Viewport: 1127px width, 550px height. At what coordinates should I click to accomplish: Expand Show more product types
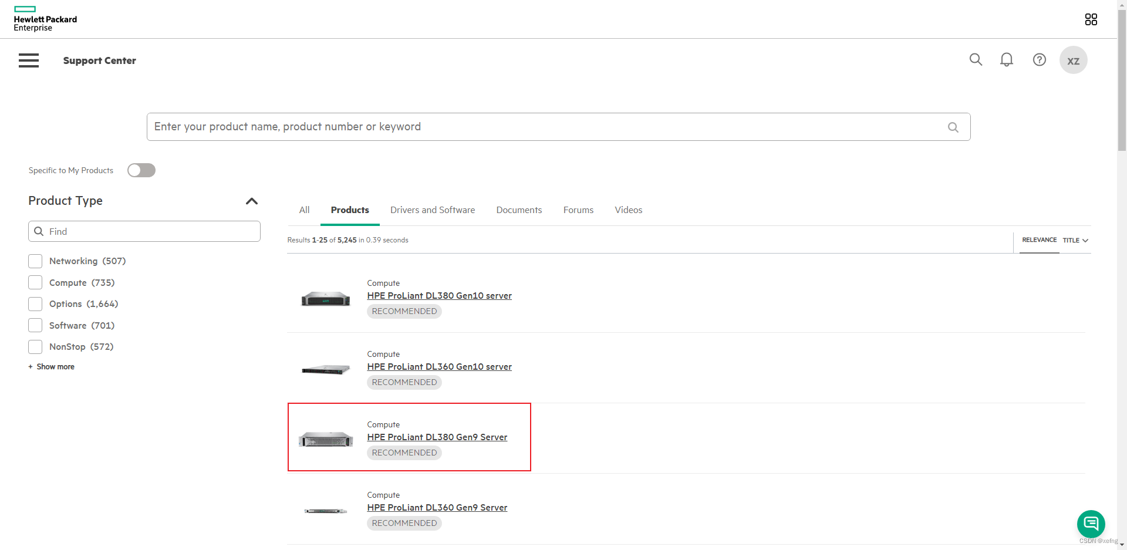(52, 367)
